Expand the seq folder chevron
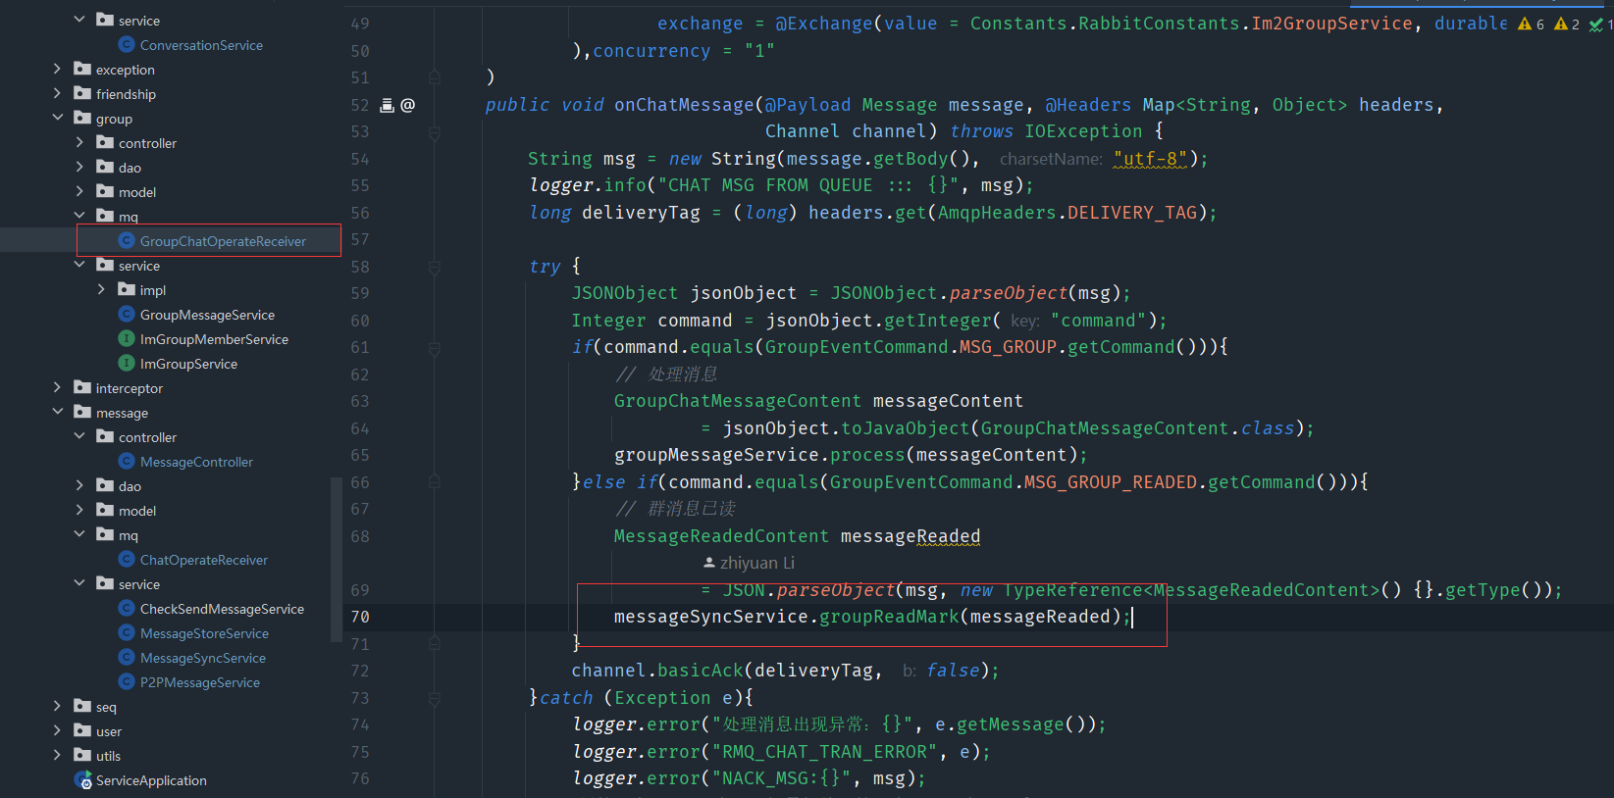 pos(57,706)
